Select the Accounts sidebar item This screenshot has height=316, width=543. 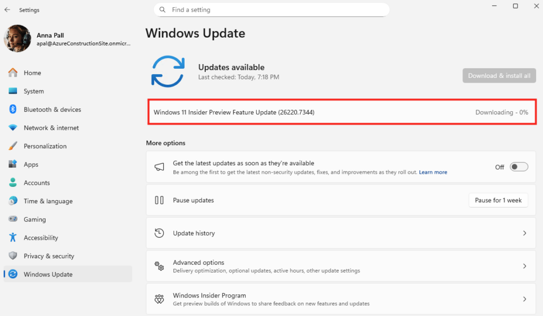click(37, 183)
